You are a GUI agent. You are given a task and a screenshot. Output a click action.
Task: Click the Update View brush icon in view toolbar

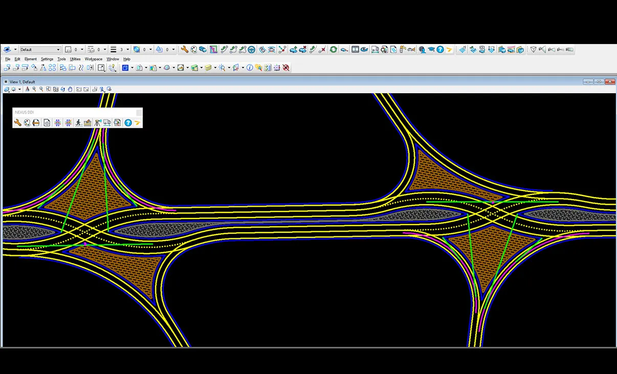pyautogui.click(x=27, y=89)
